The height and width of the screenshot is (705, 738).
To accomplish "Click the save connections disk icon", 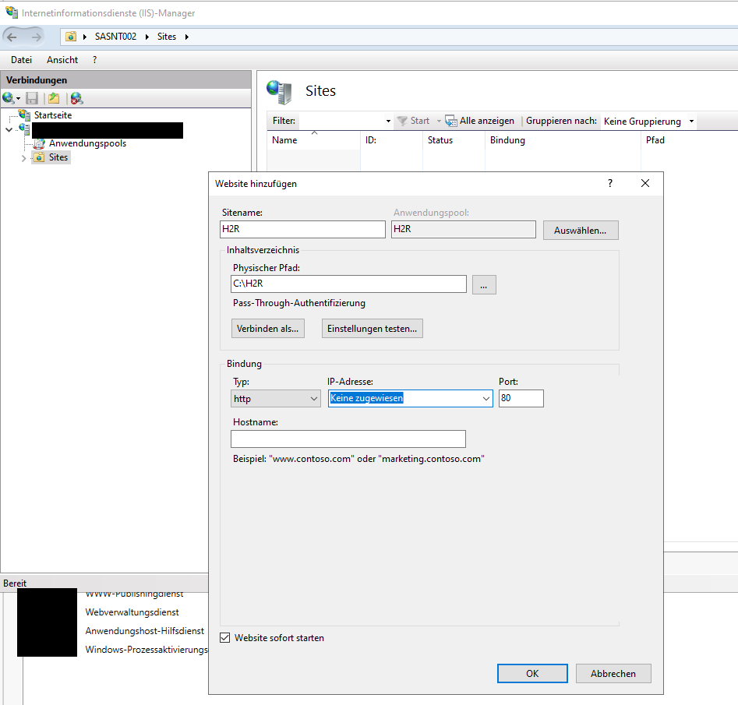I will [32, 98].
